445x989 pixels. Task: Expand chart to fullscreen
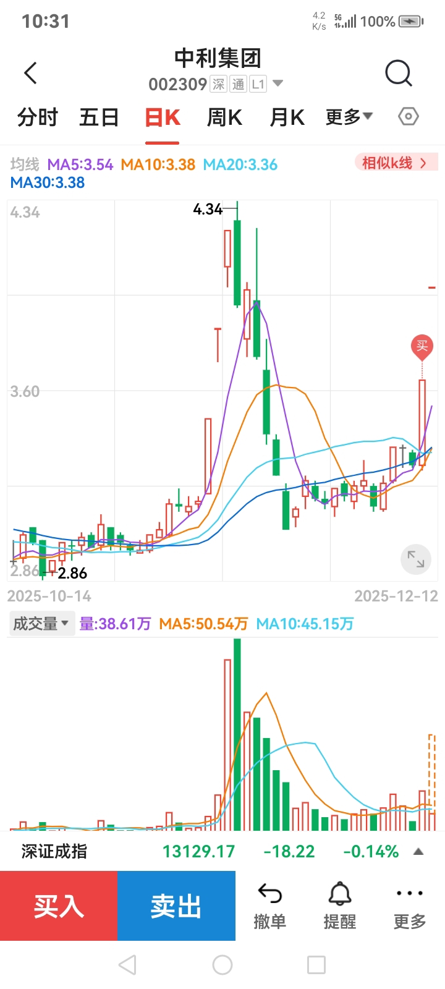416,559
